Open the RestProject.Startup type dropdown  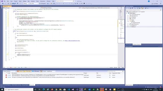(60, 8)
